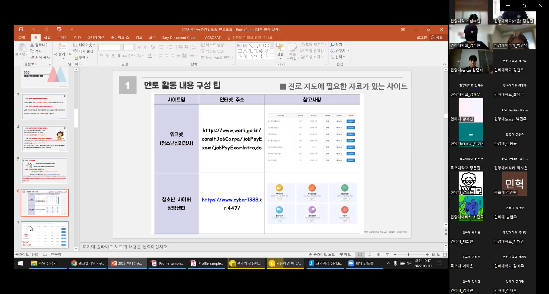Toggle text shadow S button

pos(119,56)
